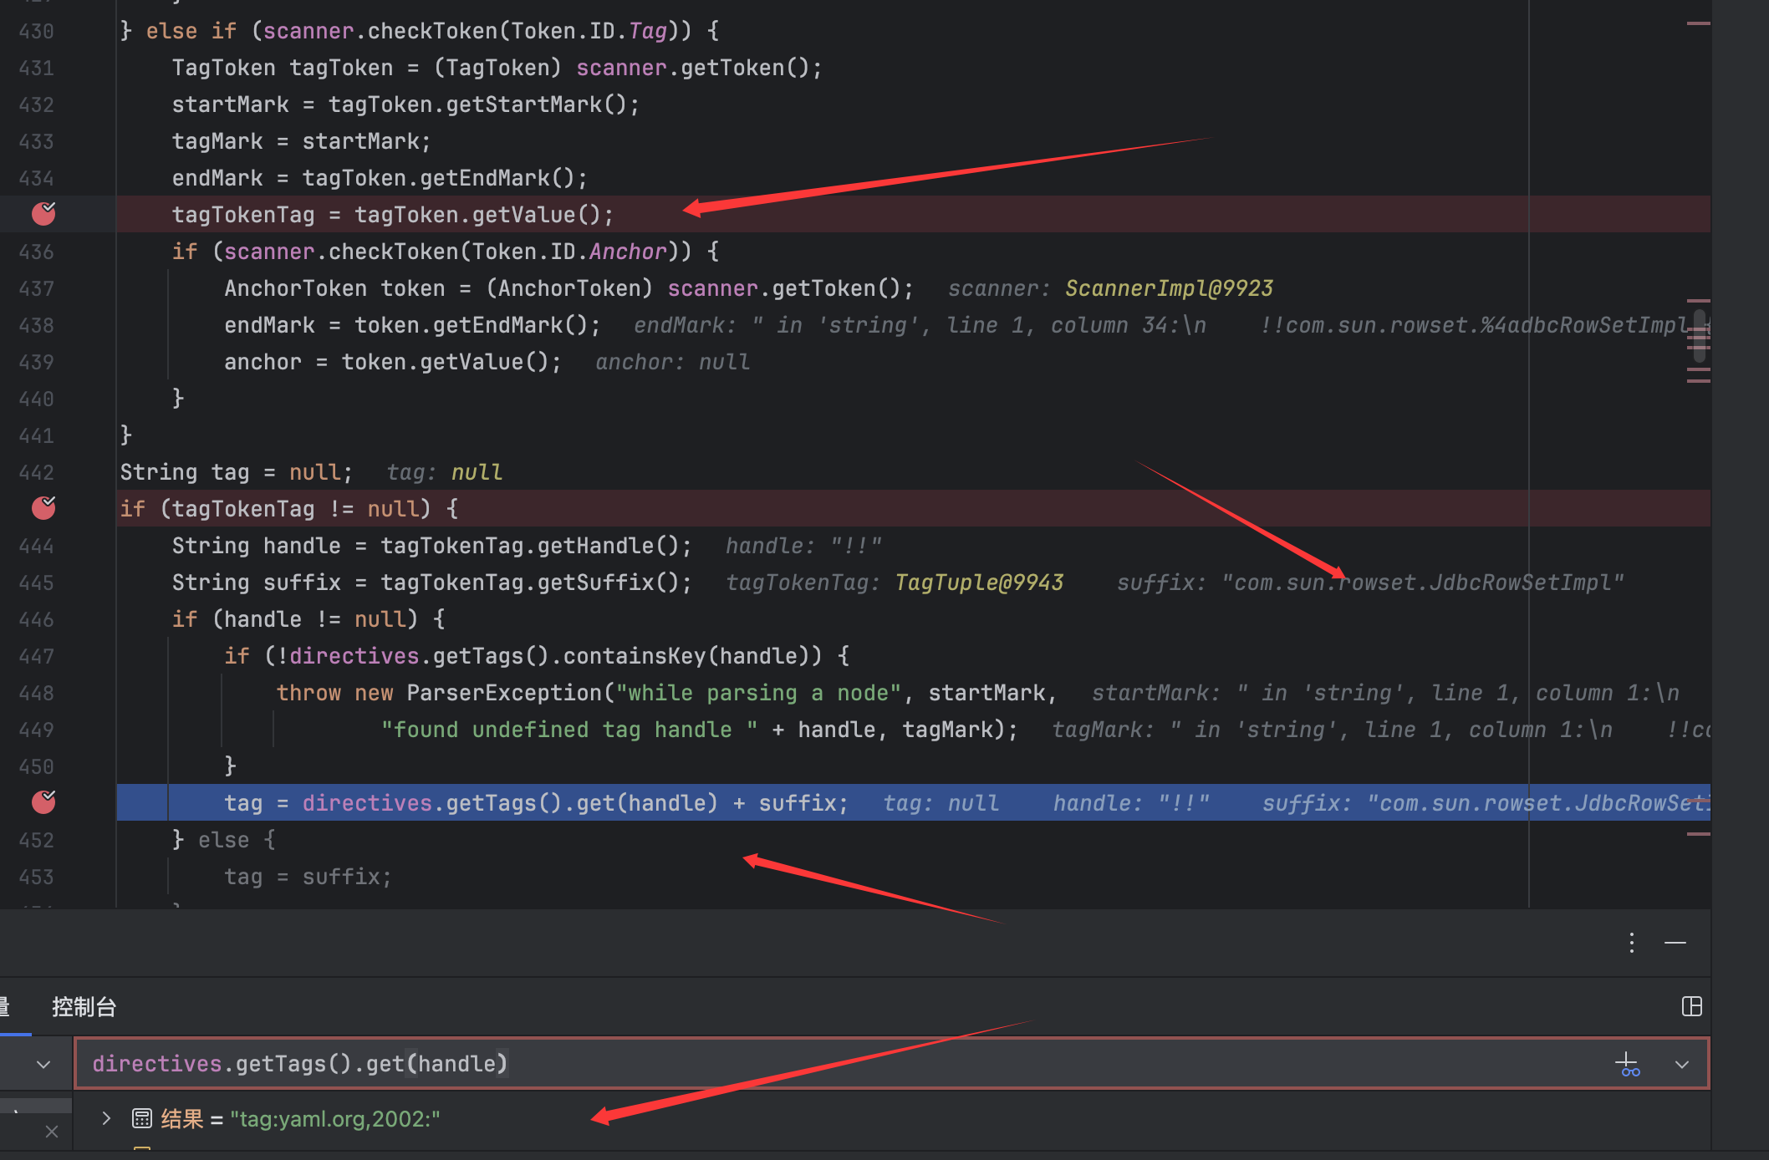The height and width of the screenshot is (1160, 1769).
Task: Open expression history dropdown in evaluate field
Action: (x=1682, y=1065)
